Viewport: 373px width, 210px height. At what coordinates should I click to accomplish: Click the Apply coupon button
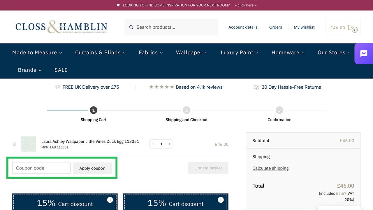click(92, 168)
